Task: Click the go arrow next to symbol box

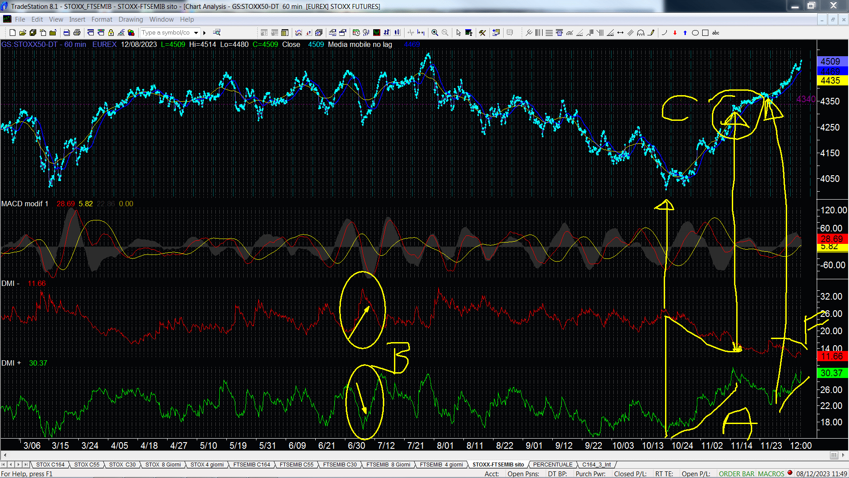Action: click(x=204, y=33)
